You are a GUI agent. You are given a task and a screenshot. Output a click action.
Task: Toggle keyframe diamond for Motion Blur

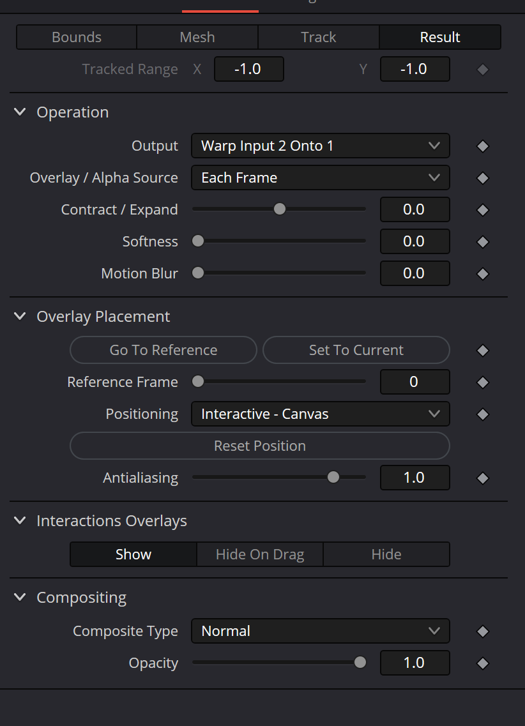[x=482, y=274]
